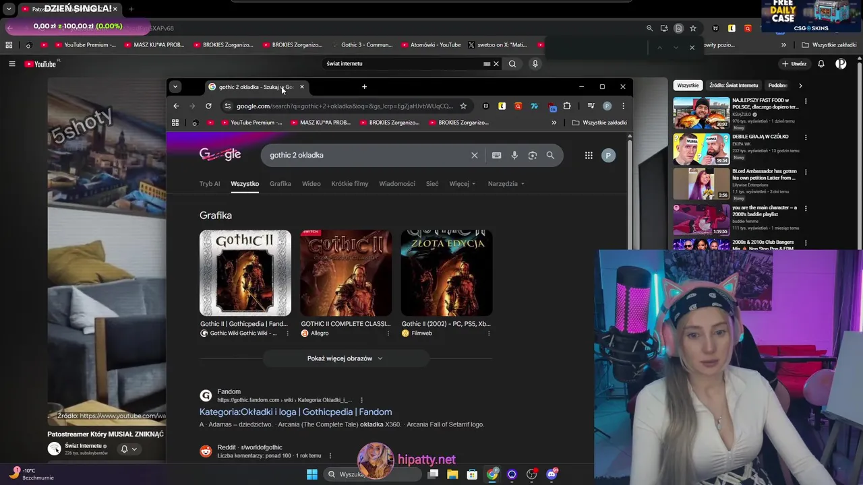Show more bookmarks in Google window bar
Screen dimensions: 863x485
[x=554, y=123]
